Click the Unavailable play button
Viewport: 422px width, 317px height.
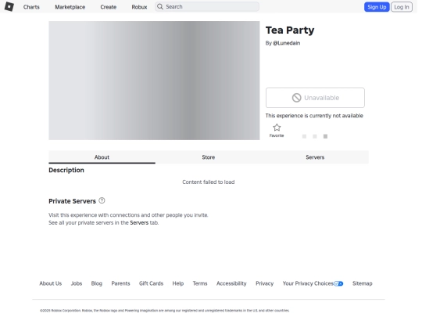coord(315,98)
